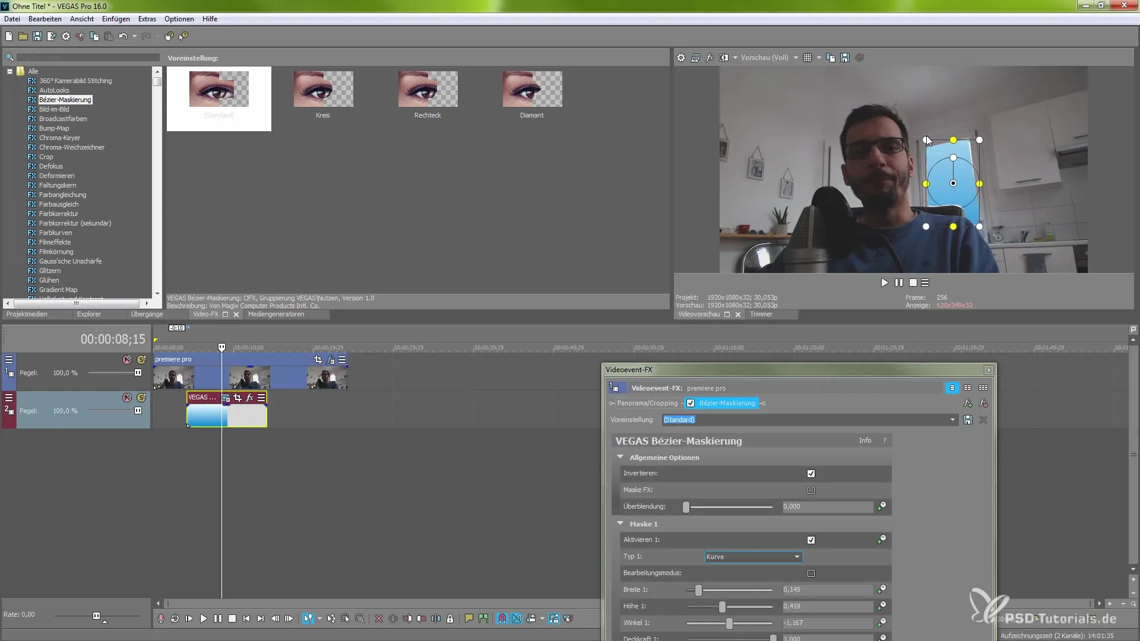Play the video preview
The height and width of the screenshot is (641, 1140).
click(885, 283)
